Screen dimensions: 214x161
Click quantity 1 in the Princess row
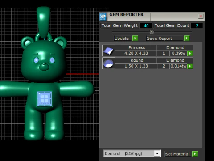pyautogui.click(x=164, y=53)
